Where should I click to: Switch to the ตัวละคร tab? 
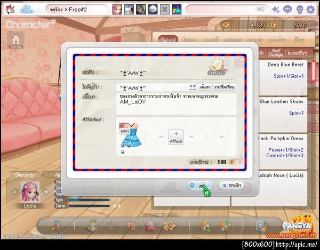coord(167,39)
